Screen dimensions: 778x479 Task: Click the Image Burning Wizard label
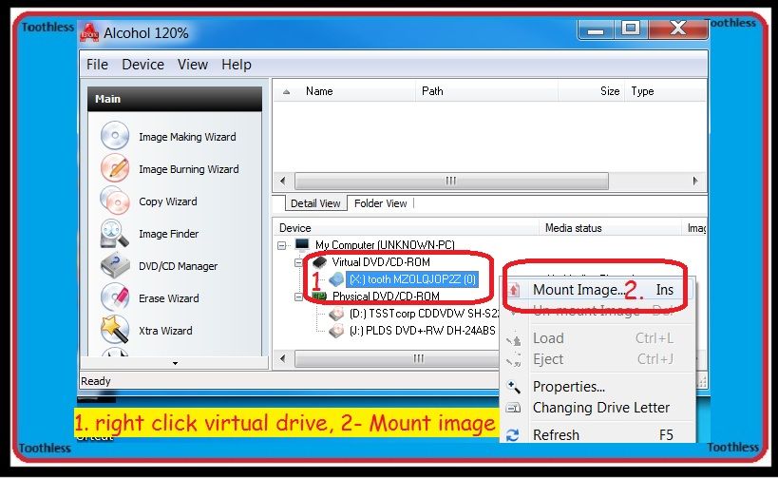[x=188, y=169]
